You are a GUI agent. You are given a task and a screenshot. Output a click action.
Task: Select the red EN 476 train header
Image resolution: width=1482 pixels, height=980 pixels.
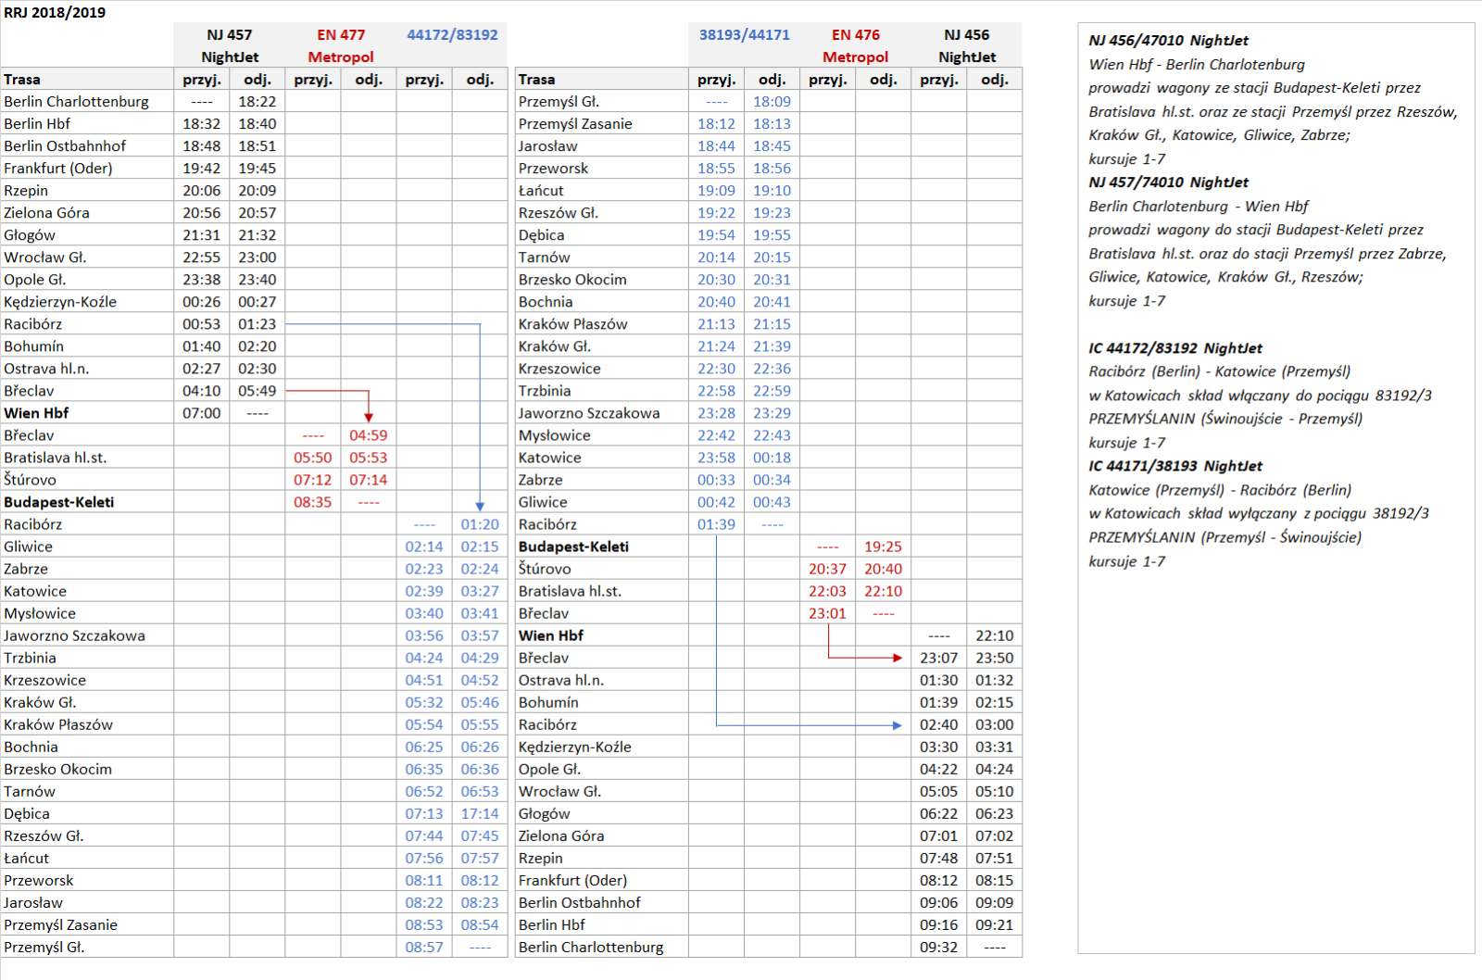[x=855, y=35]
